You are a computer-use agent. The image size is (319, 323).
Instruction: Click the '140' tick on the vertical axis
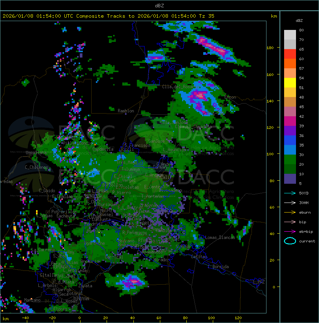(270, 101)
